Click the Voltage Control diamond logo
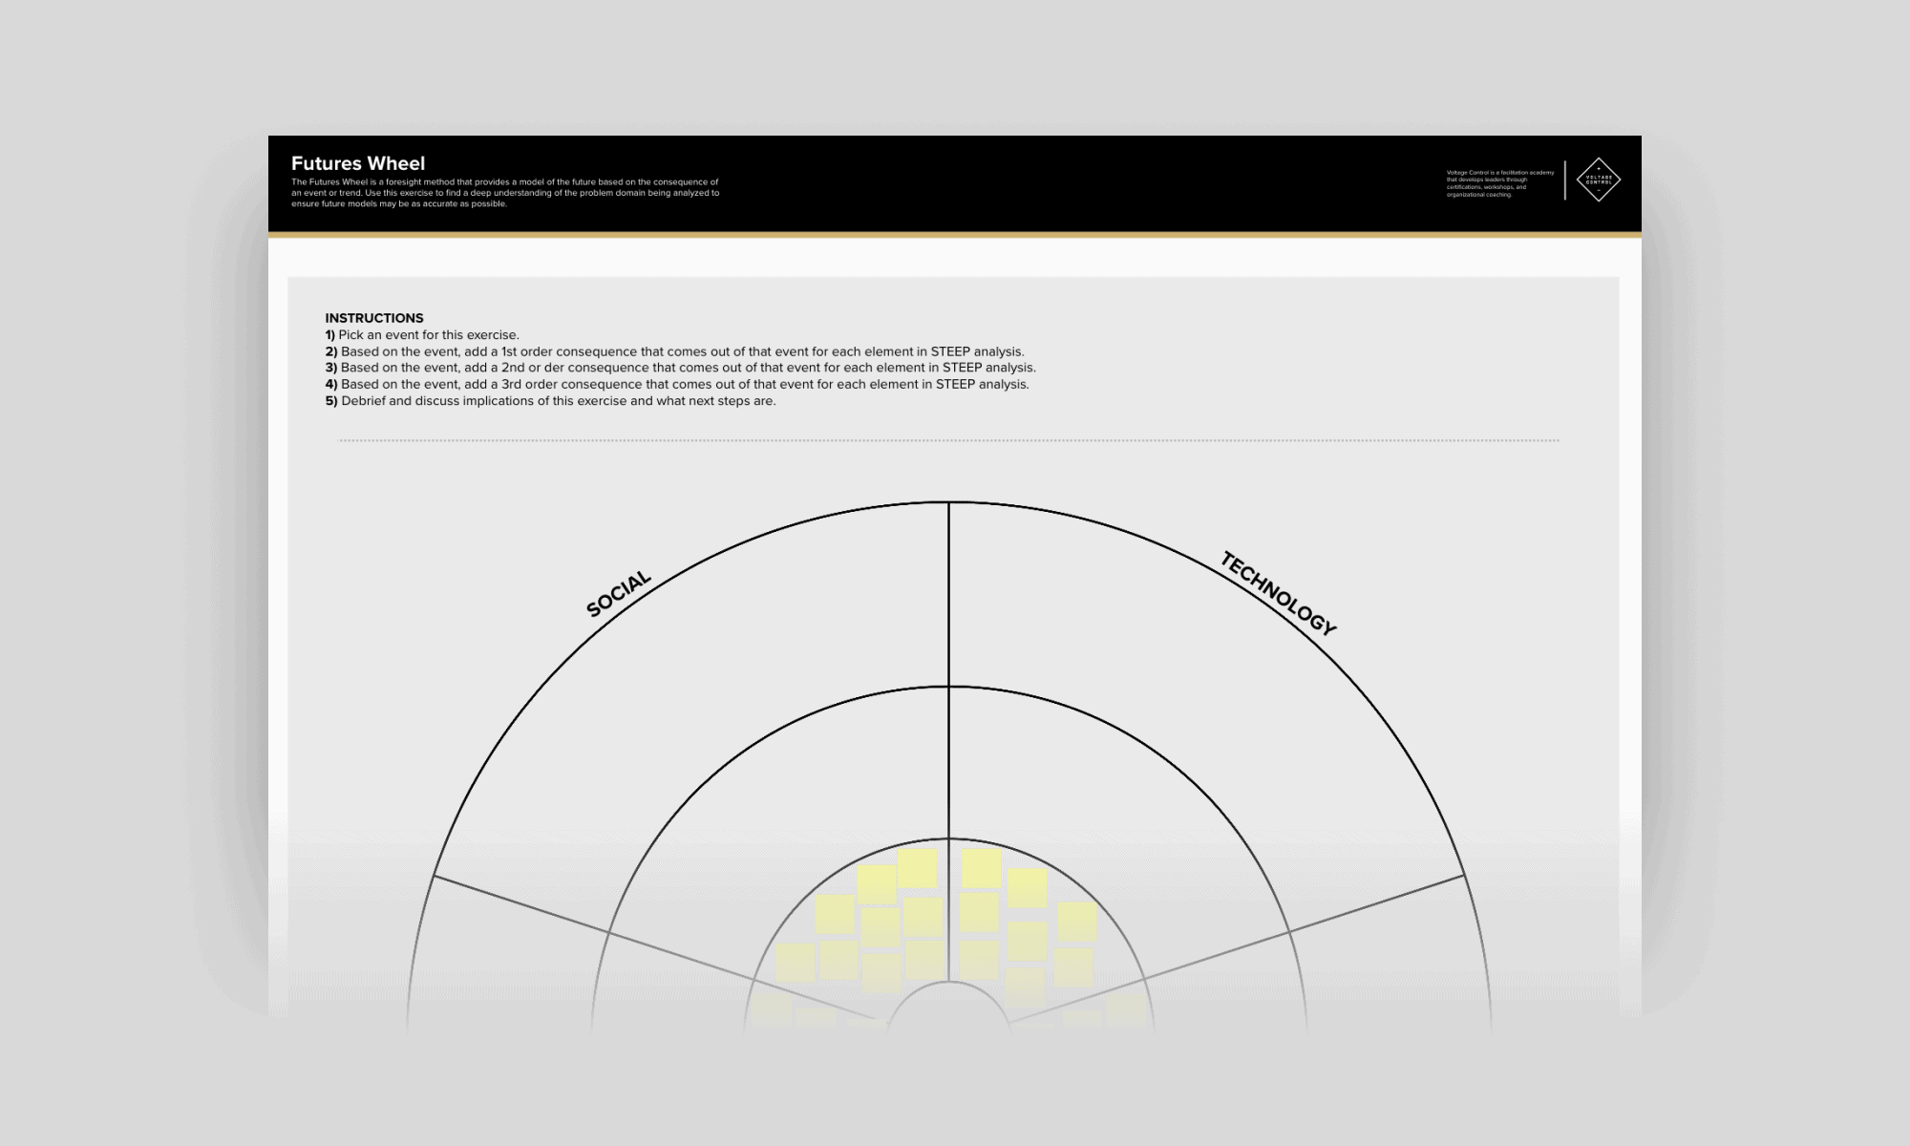Viewport: 1910px width, 1146px height. coord(1598,180)
